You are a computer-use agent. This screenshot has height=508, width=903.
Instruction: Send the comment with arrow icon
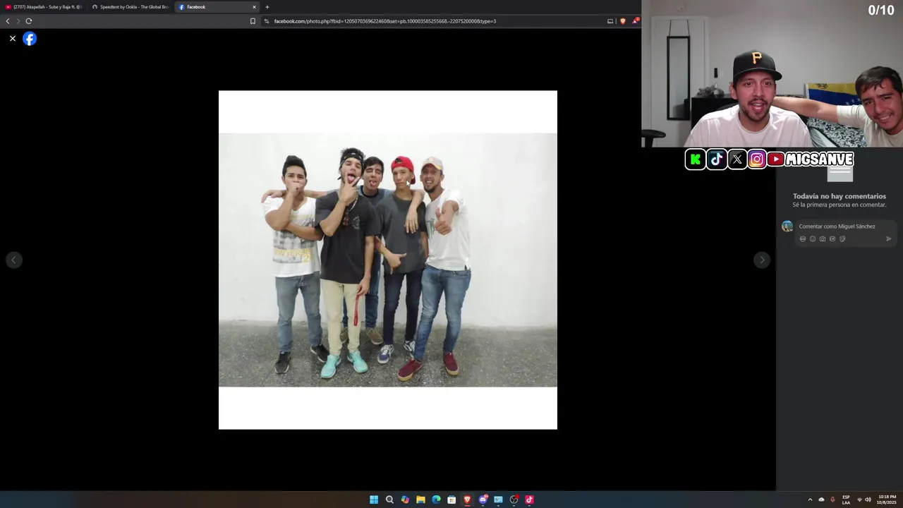click(x=888, y=239)
